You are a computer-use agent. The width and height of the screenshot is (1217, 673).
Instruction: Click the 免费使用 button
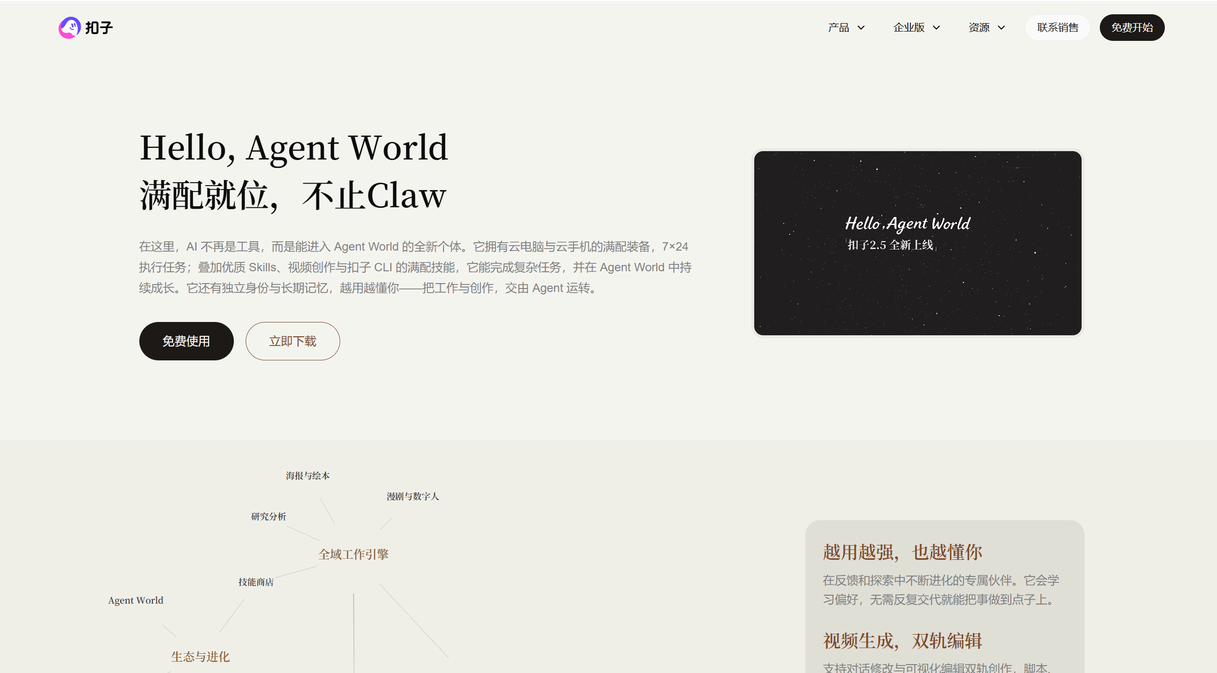click(x=186, y=341)
